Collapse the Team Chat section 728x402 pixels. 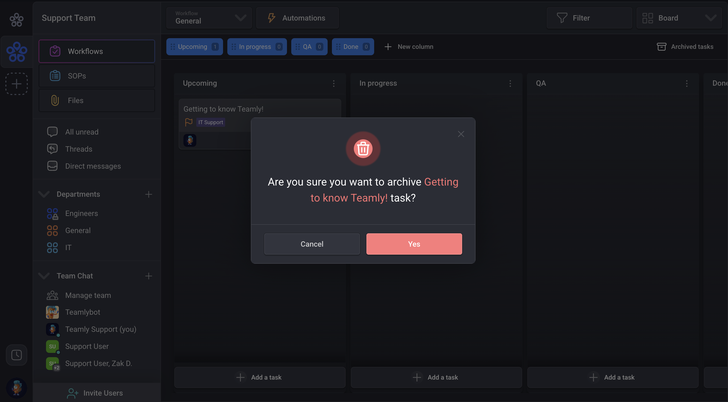44,276
